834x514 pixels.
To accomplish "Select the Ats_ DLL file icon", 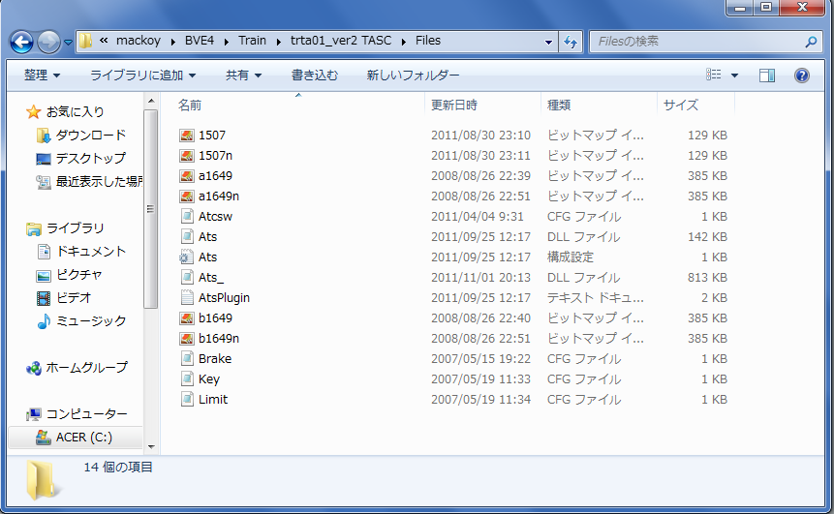I will point(187,278).
